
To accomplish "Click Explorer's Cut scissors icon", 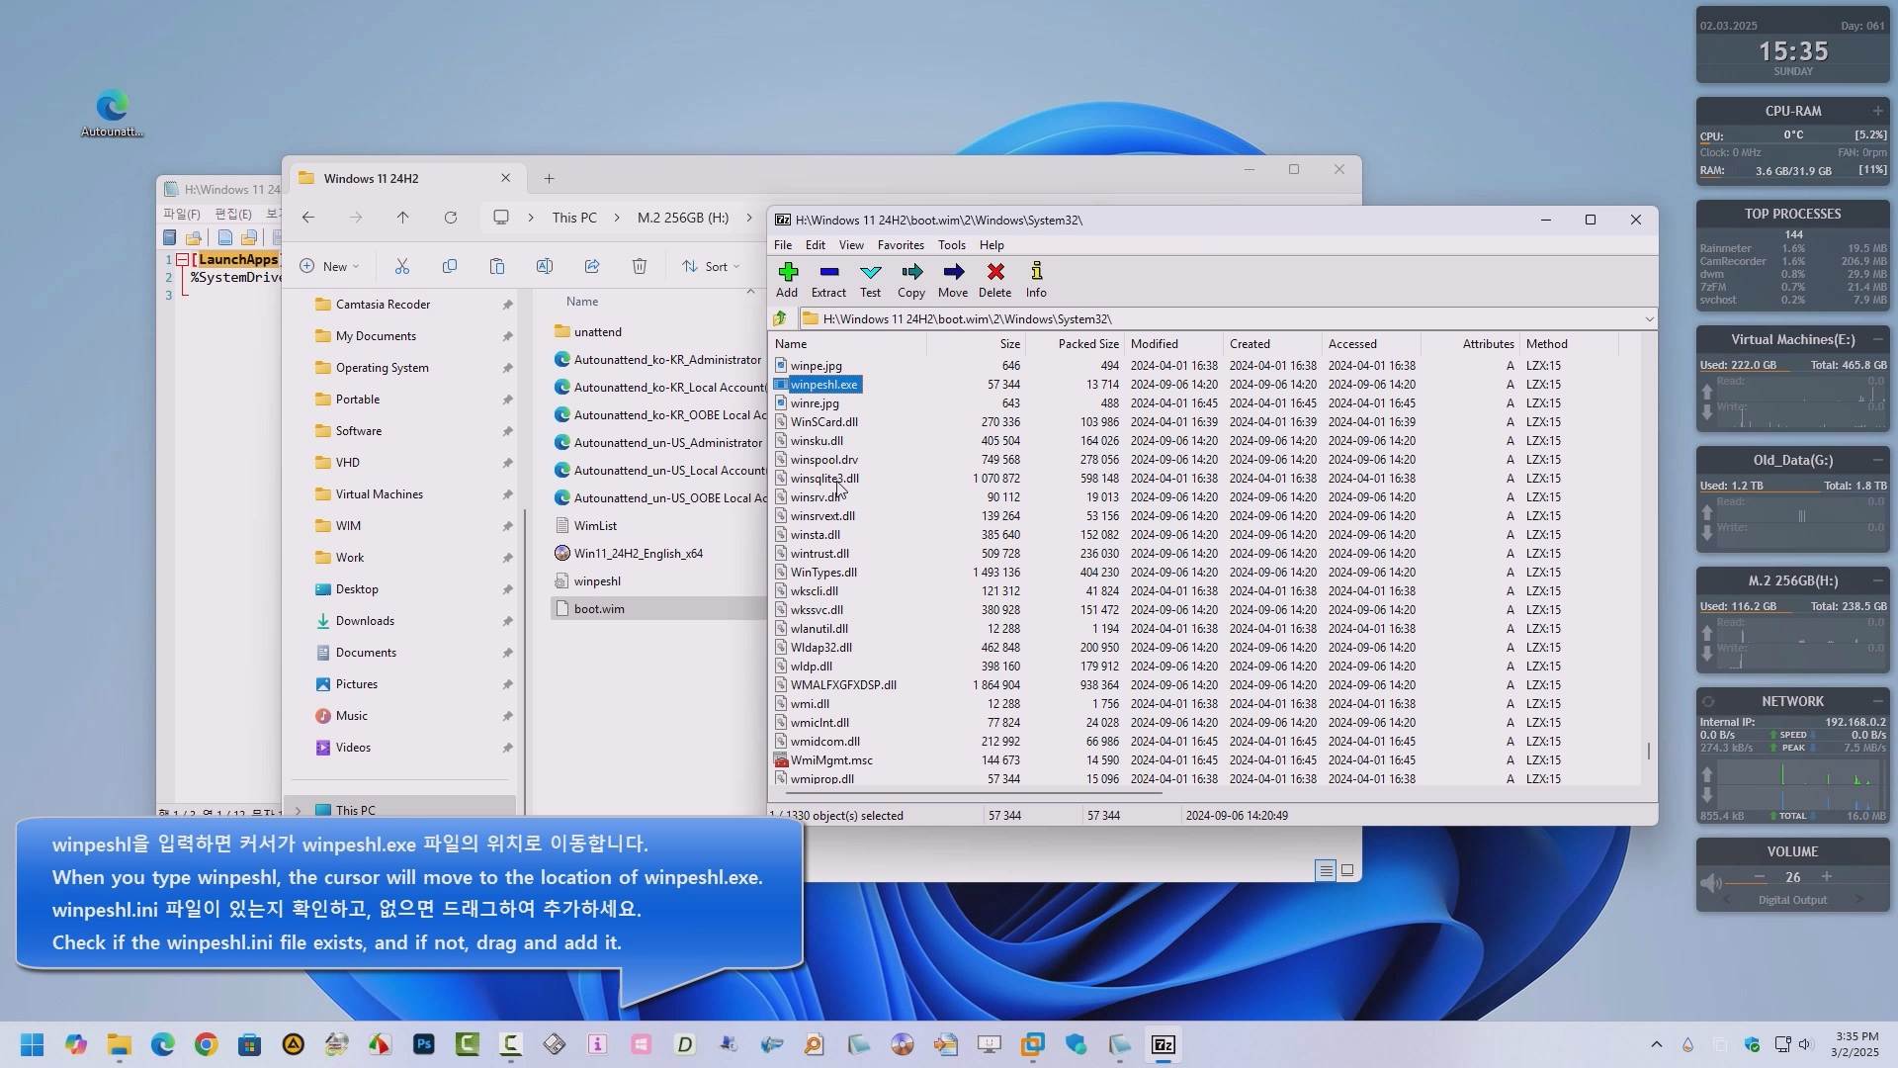I will [x=402, y=266].
